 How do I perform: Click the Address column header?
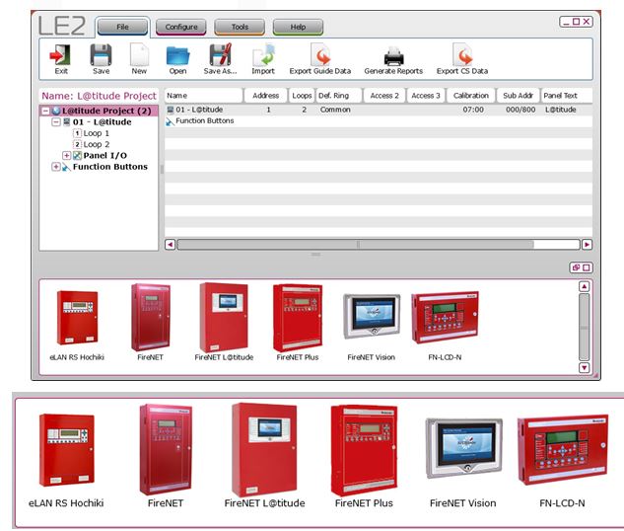265,96
